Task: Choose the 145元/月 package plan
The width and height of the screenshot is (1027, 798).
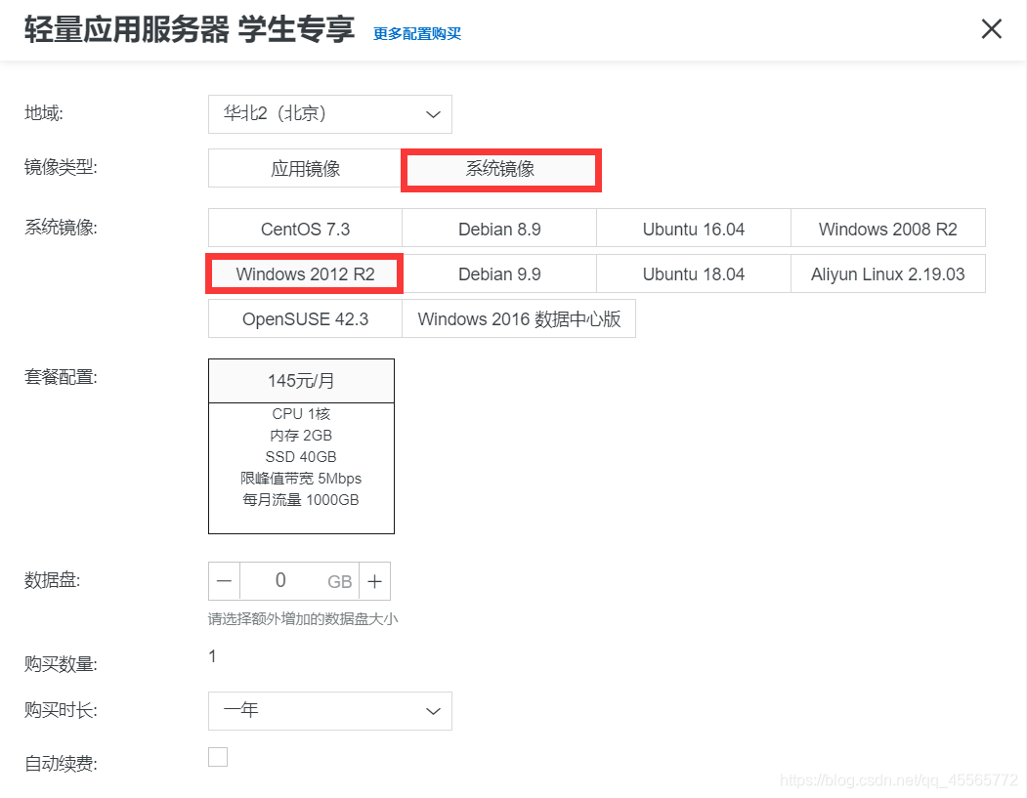Action: [301, 445]
